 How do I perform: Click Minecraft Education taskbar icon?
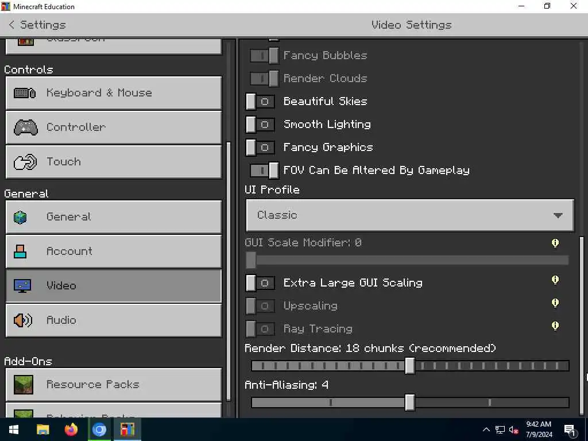tap(127, 430)
